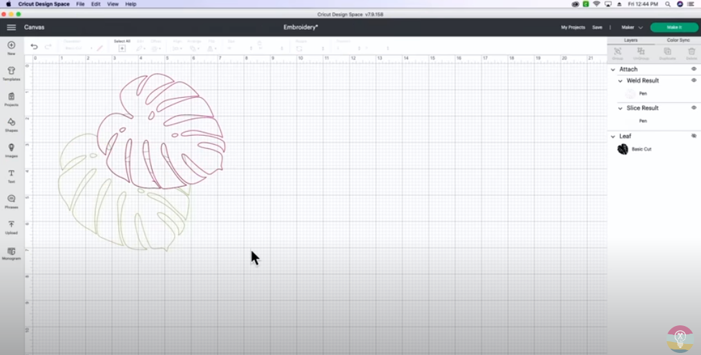
Task: Open the Operation dropdown in the toolbar
Action: [78, 48]
